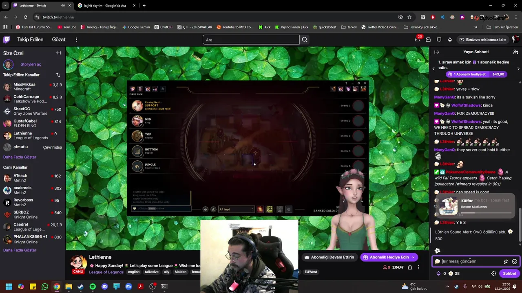Viewport: 522px width, 293px height.
Task: Open the Twitch chat bubble notifications icon
Action: (439, 39)
